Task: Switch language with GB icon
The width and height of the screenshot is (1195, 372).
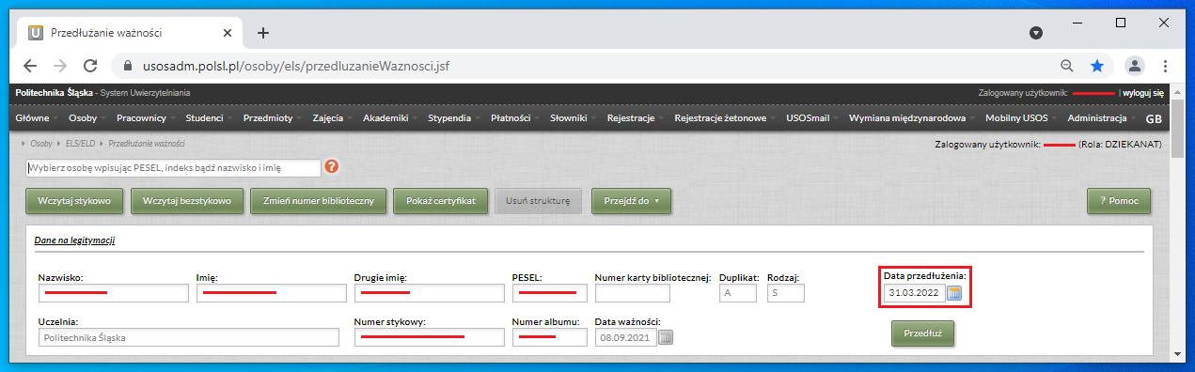Action: (1154, 119)
